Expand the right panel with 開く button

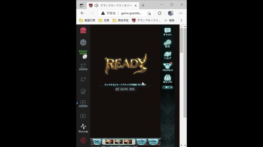pos(168,87)
